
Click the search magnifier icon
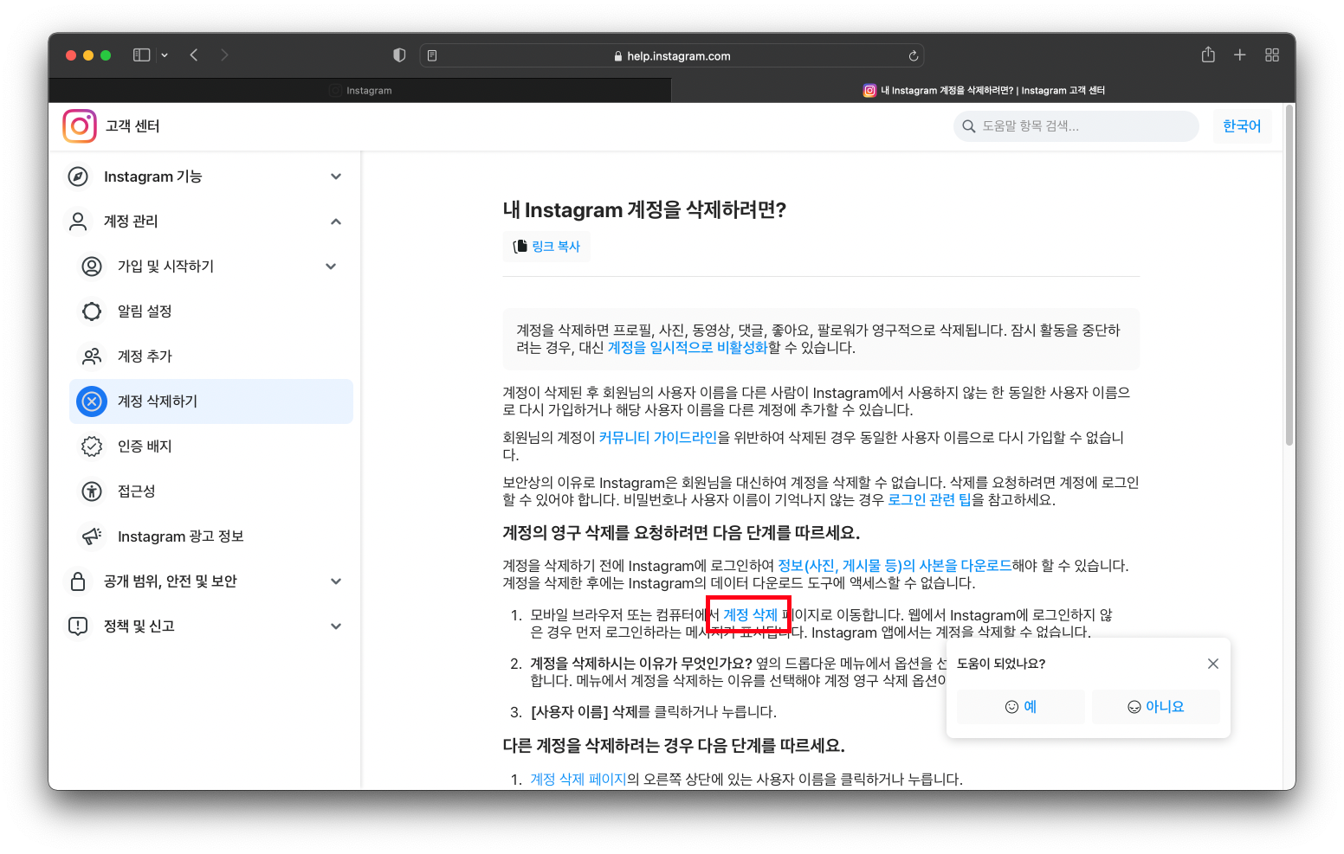[x=968, y=126]
